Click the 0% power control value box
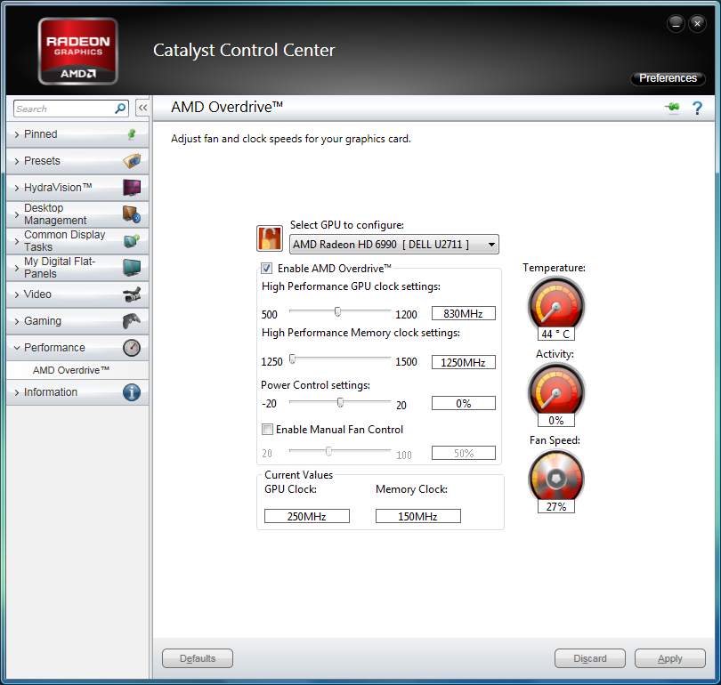721x685 pixels. point(464,403)
